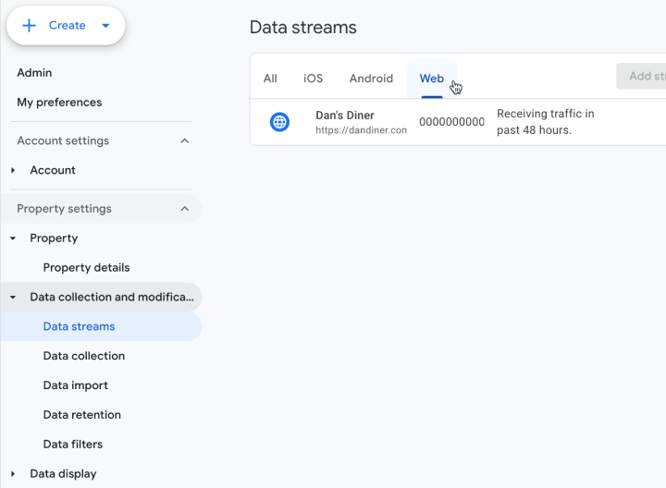Go to My preferences
Viewport: 666px width, 488px height.
tap(59, 103)
